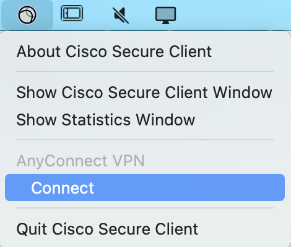Click the Cisco Secure Client menu bar icon
The height and width of the screenshot is (247, 291).
(27, 15)
